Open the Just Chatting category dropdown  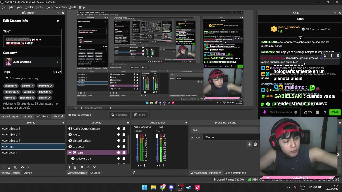point(32,62)
